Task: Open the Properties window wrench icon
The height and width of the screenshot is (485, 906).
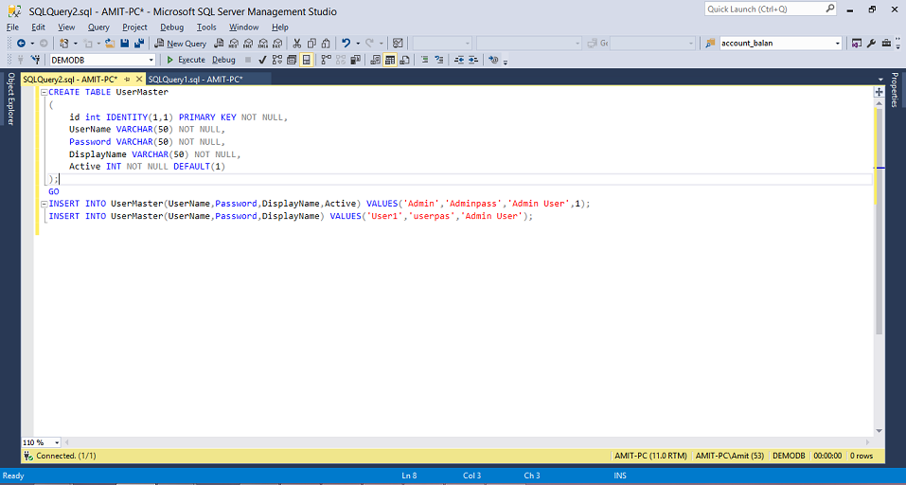Action: (871, 43)
